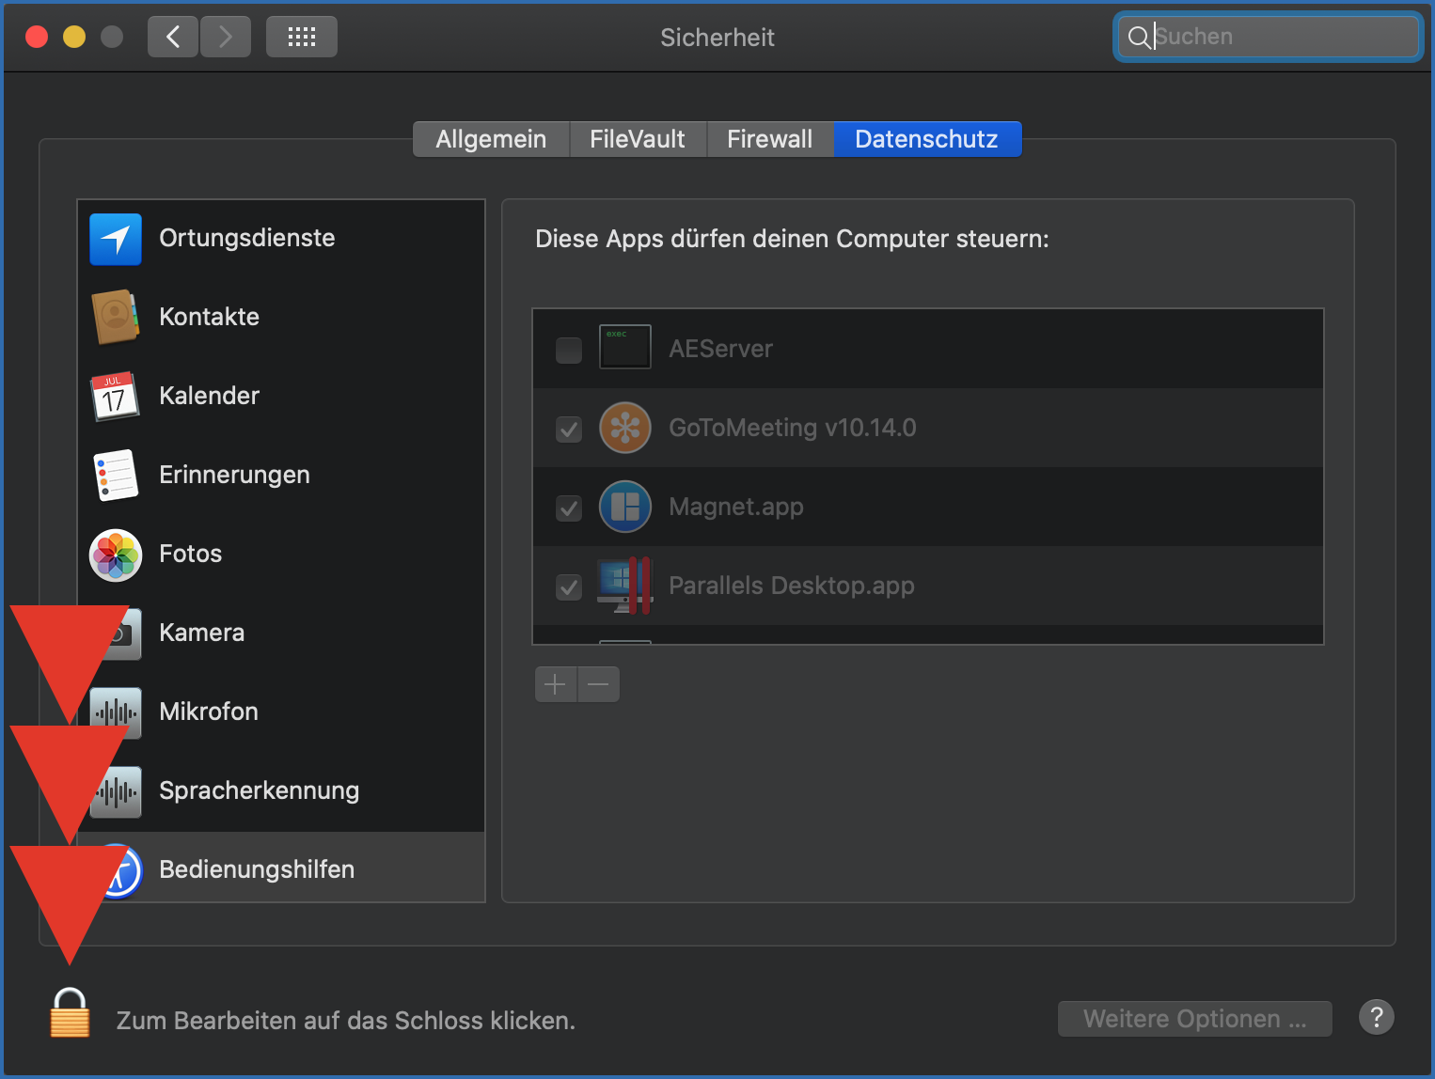Viewport: 1435px width, 1079px height.
Task: Open the Kontakte address book icon
Action: (x=116, y=318)
